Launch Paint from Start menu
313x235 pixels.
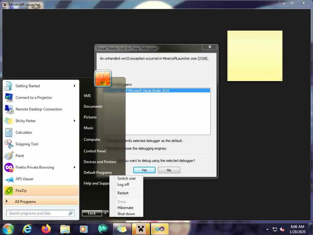click(x=41, y=156)
